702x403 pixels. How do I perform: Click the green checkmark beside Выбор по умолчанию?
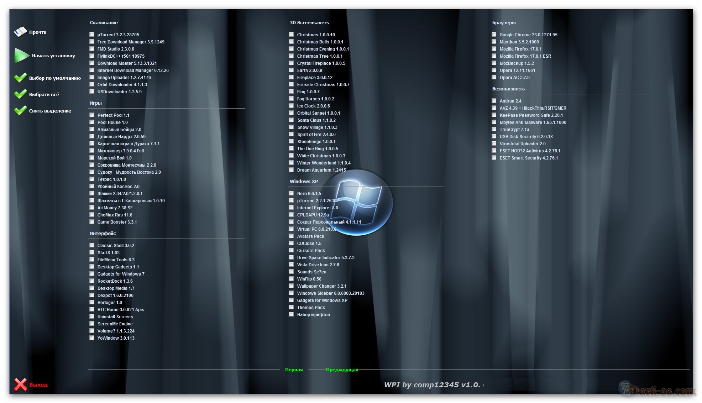click(x=20, y=78)
